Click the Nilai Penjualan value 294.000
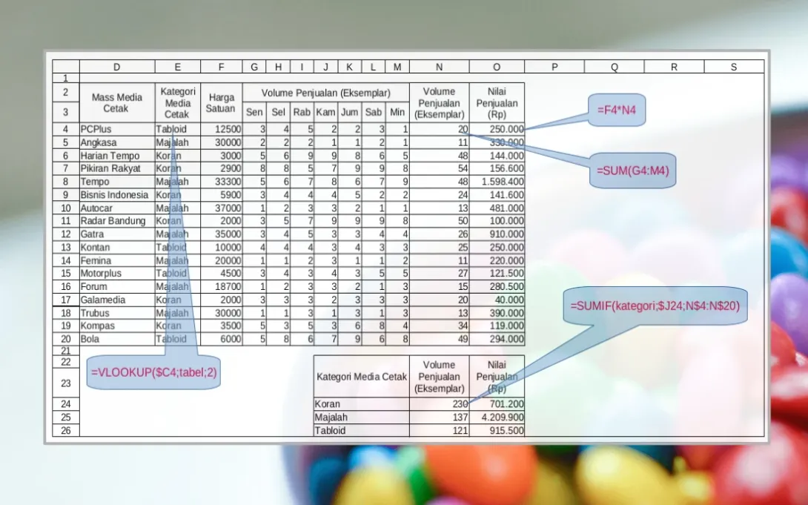The width and height of the screenshot is (808, 505). tap(497, 339)
